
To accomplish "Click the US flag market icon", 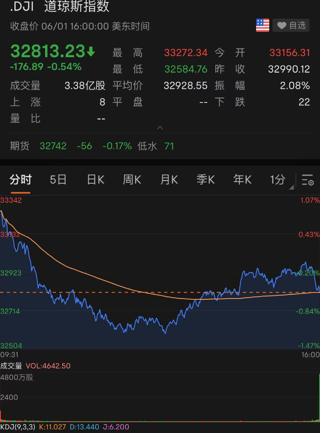I will (262, 25).
